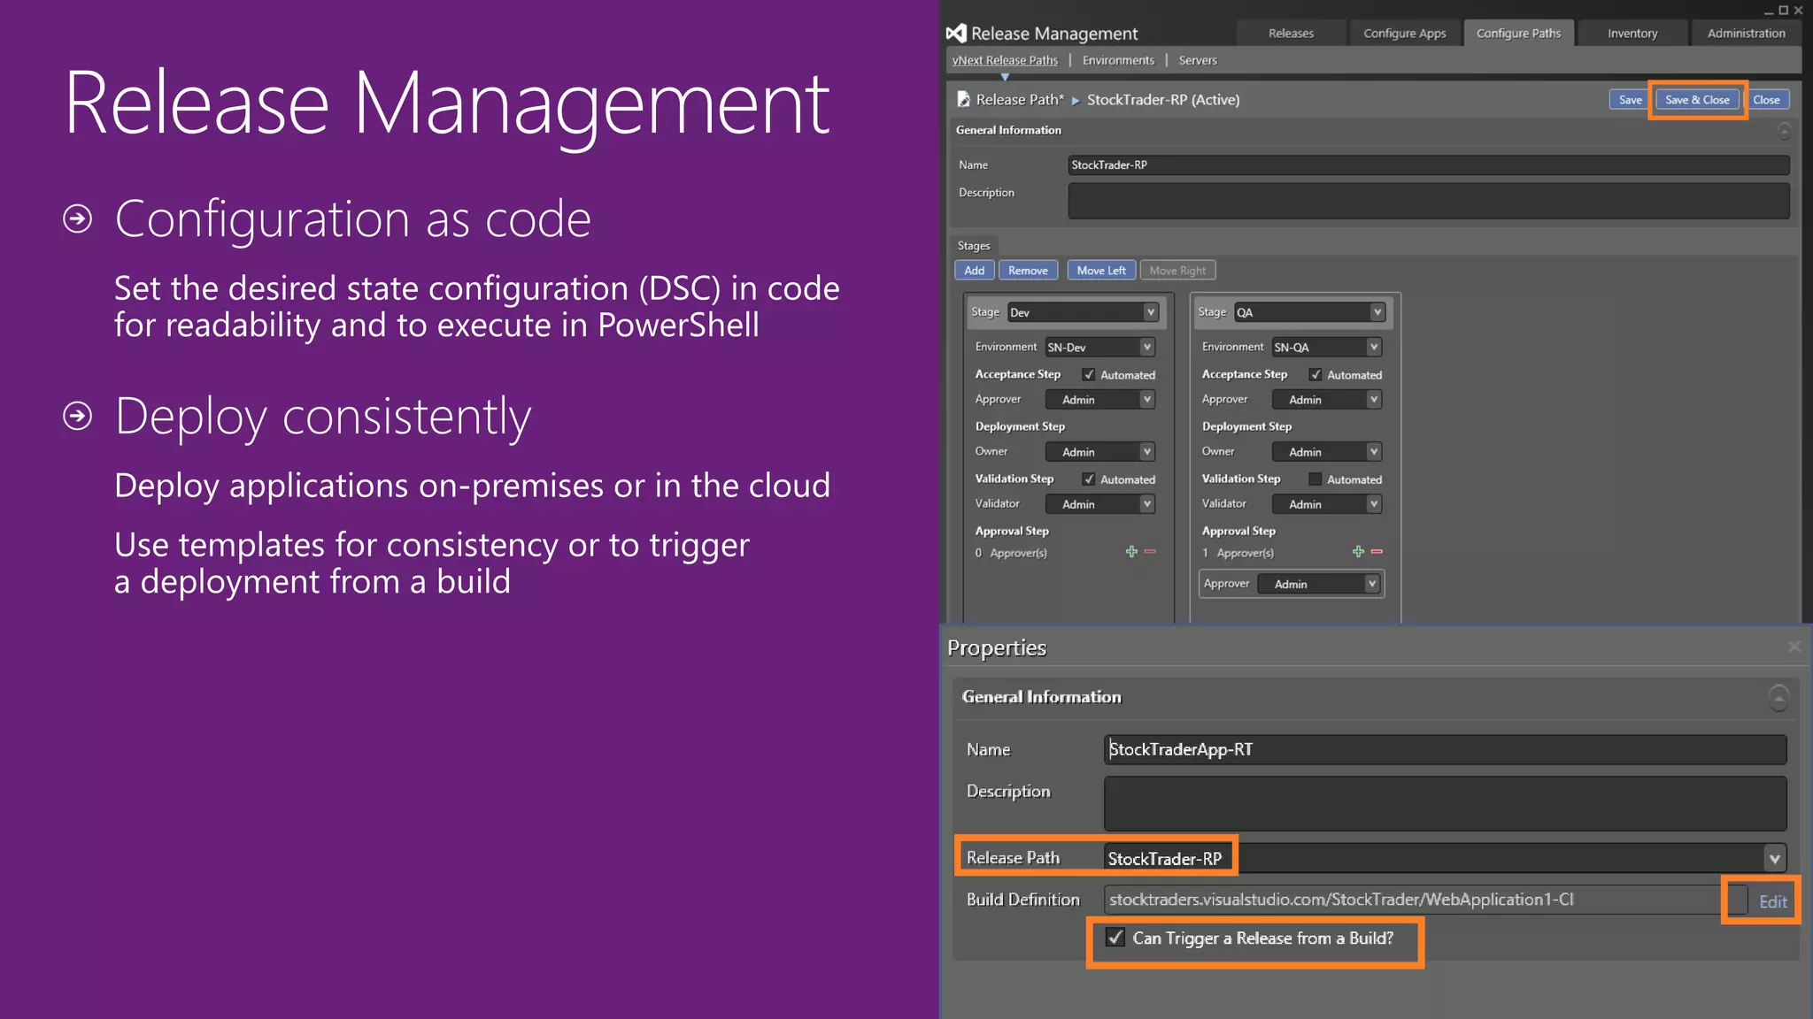
Task: Add an approver to the QA stage
Action: click(x=1358, y=552)
